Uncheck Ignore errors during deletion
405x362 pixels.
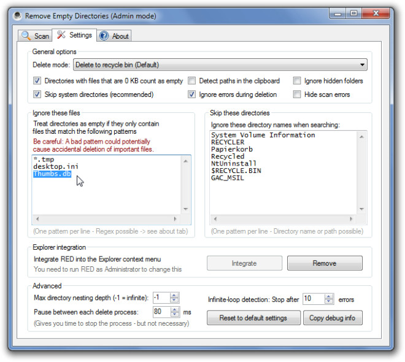(x=192, y=94)
